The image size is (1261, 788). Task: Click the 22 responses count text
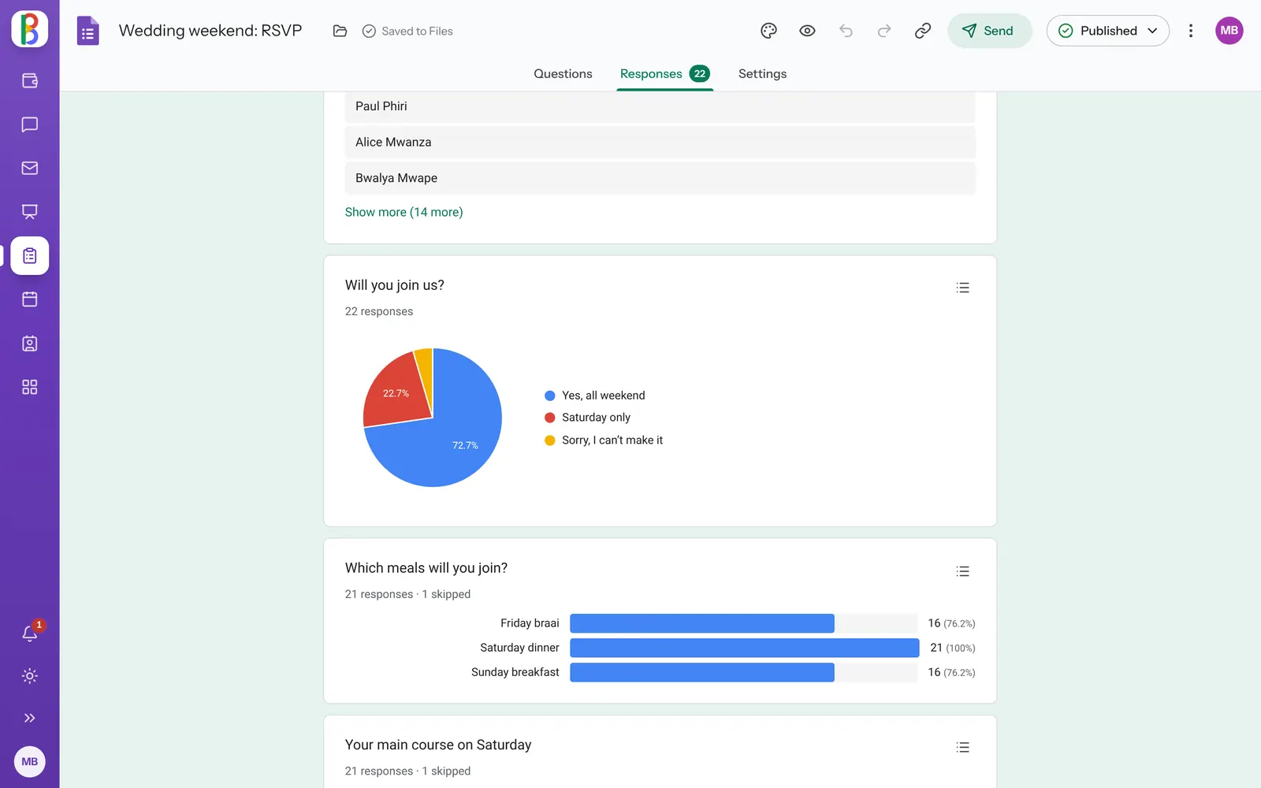click(379, 311)
